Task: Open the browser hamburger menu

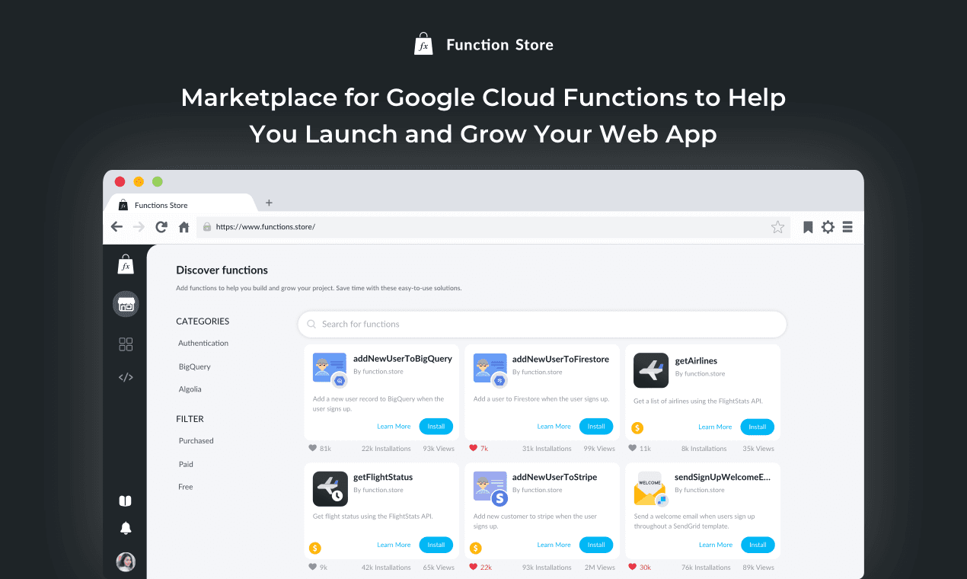Action: click(847, 227)
